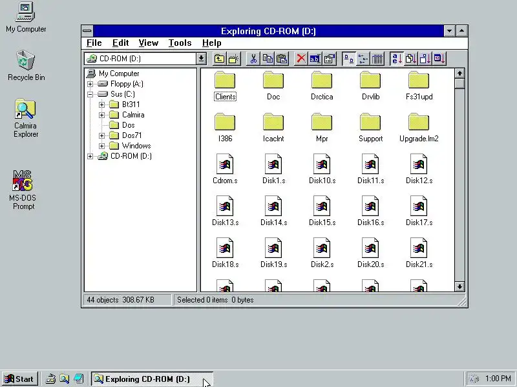Select the Clients folder
The height and width of the screenshot is (387, 517).
225,86
